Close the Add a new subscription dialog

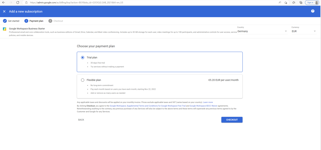click(x=4, y=12)
